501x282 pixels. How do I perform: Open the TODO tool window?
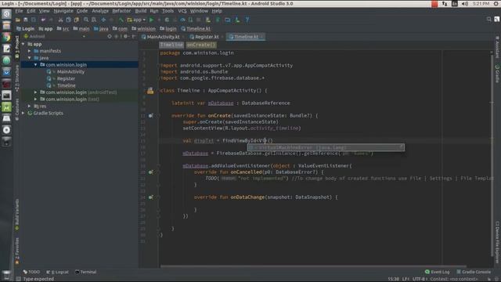pyautogui.click(x=31, y=272)
